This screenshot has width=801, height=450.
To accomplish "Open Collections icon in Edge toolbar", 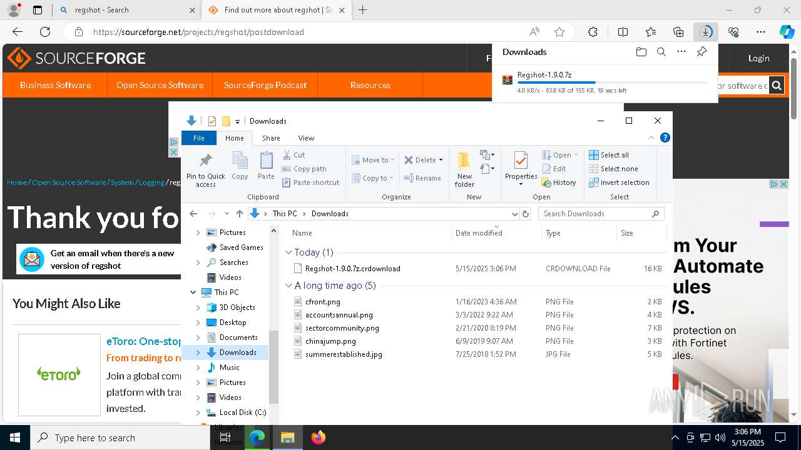I will (678, 32).
